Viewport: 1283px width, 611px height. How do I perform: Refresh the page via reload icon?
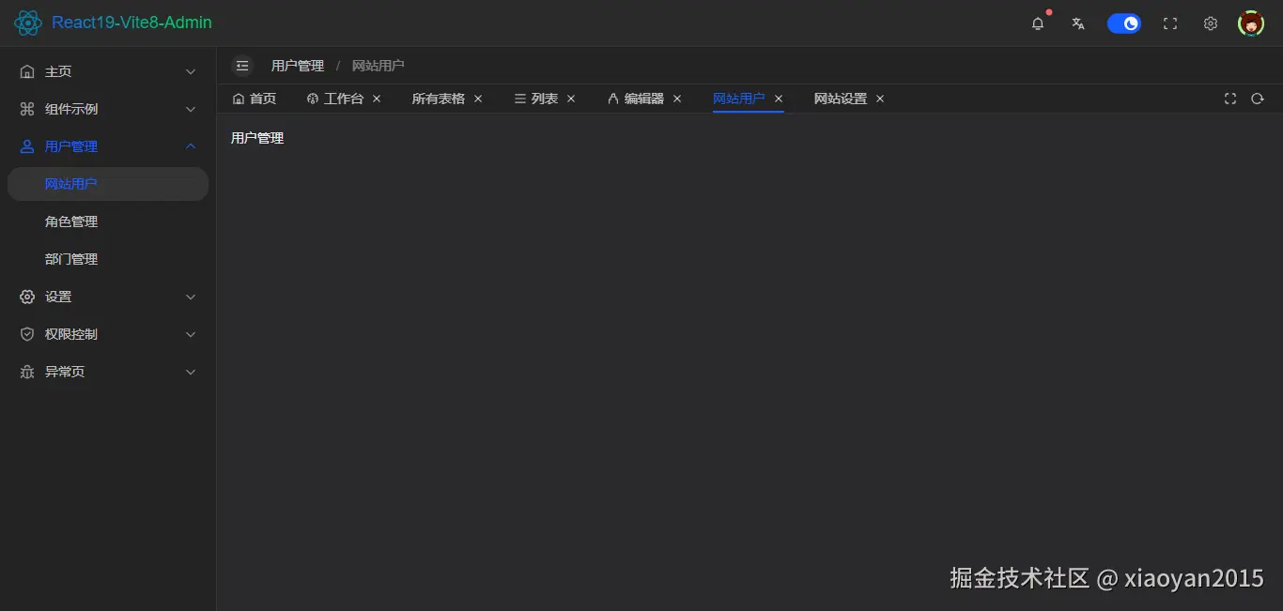(x=1258, y=99)
